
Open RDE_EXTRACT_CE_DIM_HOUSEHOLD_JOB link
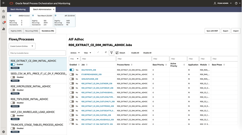tap(97, 120)
